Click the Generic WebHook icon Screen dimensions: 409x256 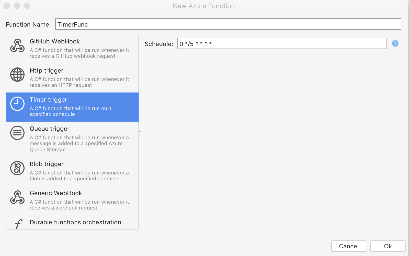point(17,197)
